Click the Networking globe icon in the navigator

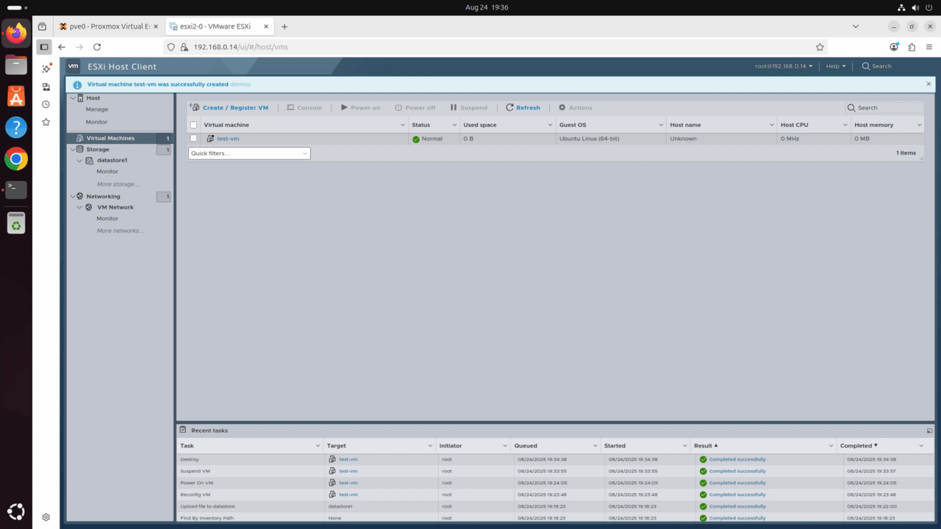click(x=80, y=196)
